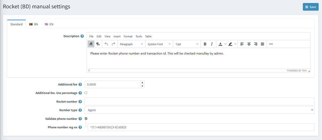Open the File menu in editor
322x140 pixels.
point(91,36)
